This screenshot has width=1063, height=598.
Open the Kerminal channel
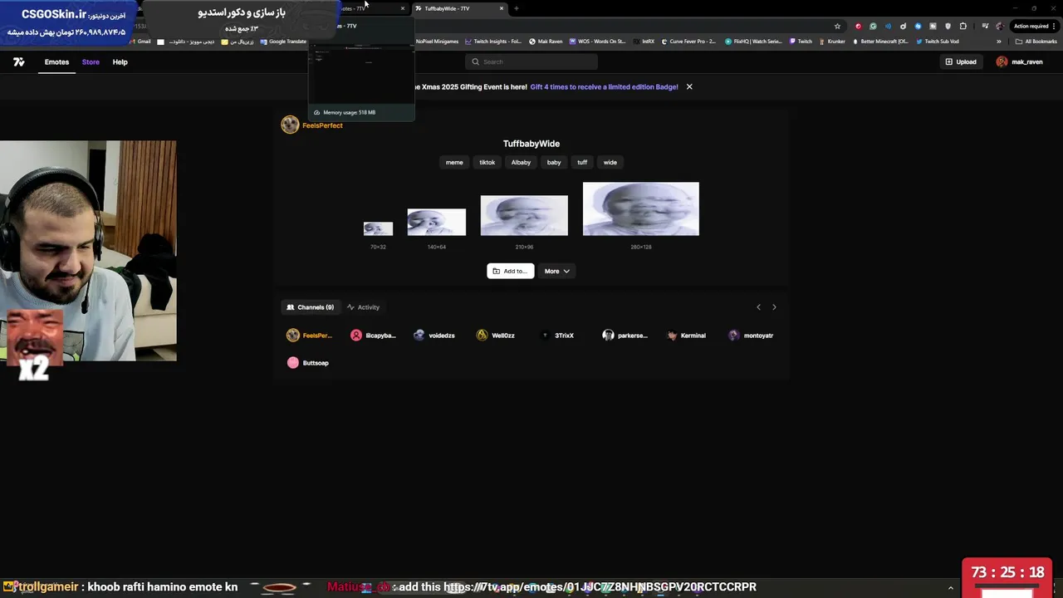point(686,336)
